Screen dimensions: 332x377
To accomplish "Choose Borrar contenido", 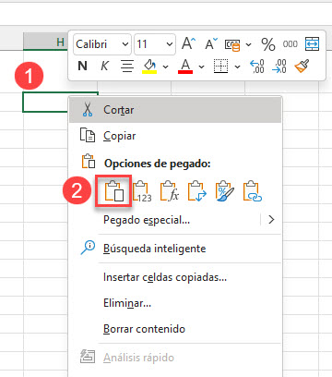I will tap(175, 329).
